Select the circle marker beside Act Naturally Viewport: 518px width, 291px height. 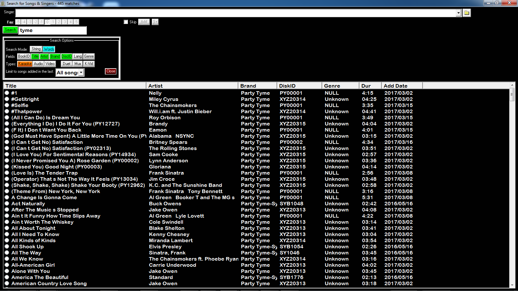7,203
